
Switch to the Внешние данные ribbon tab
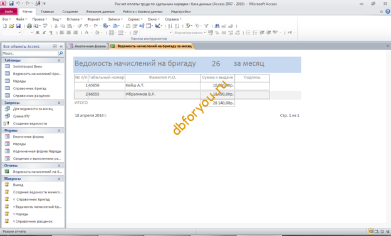coord(100,11)
